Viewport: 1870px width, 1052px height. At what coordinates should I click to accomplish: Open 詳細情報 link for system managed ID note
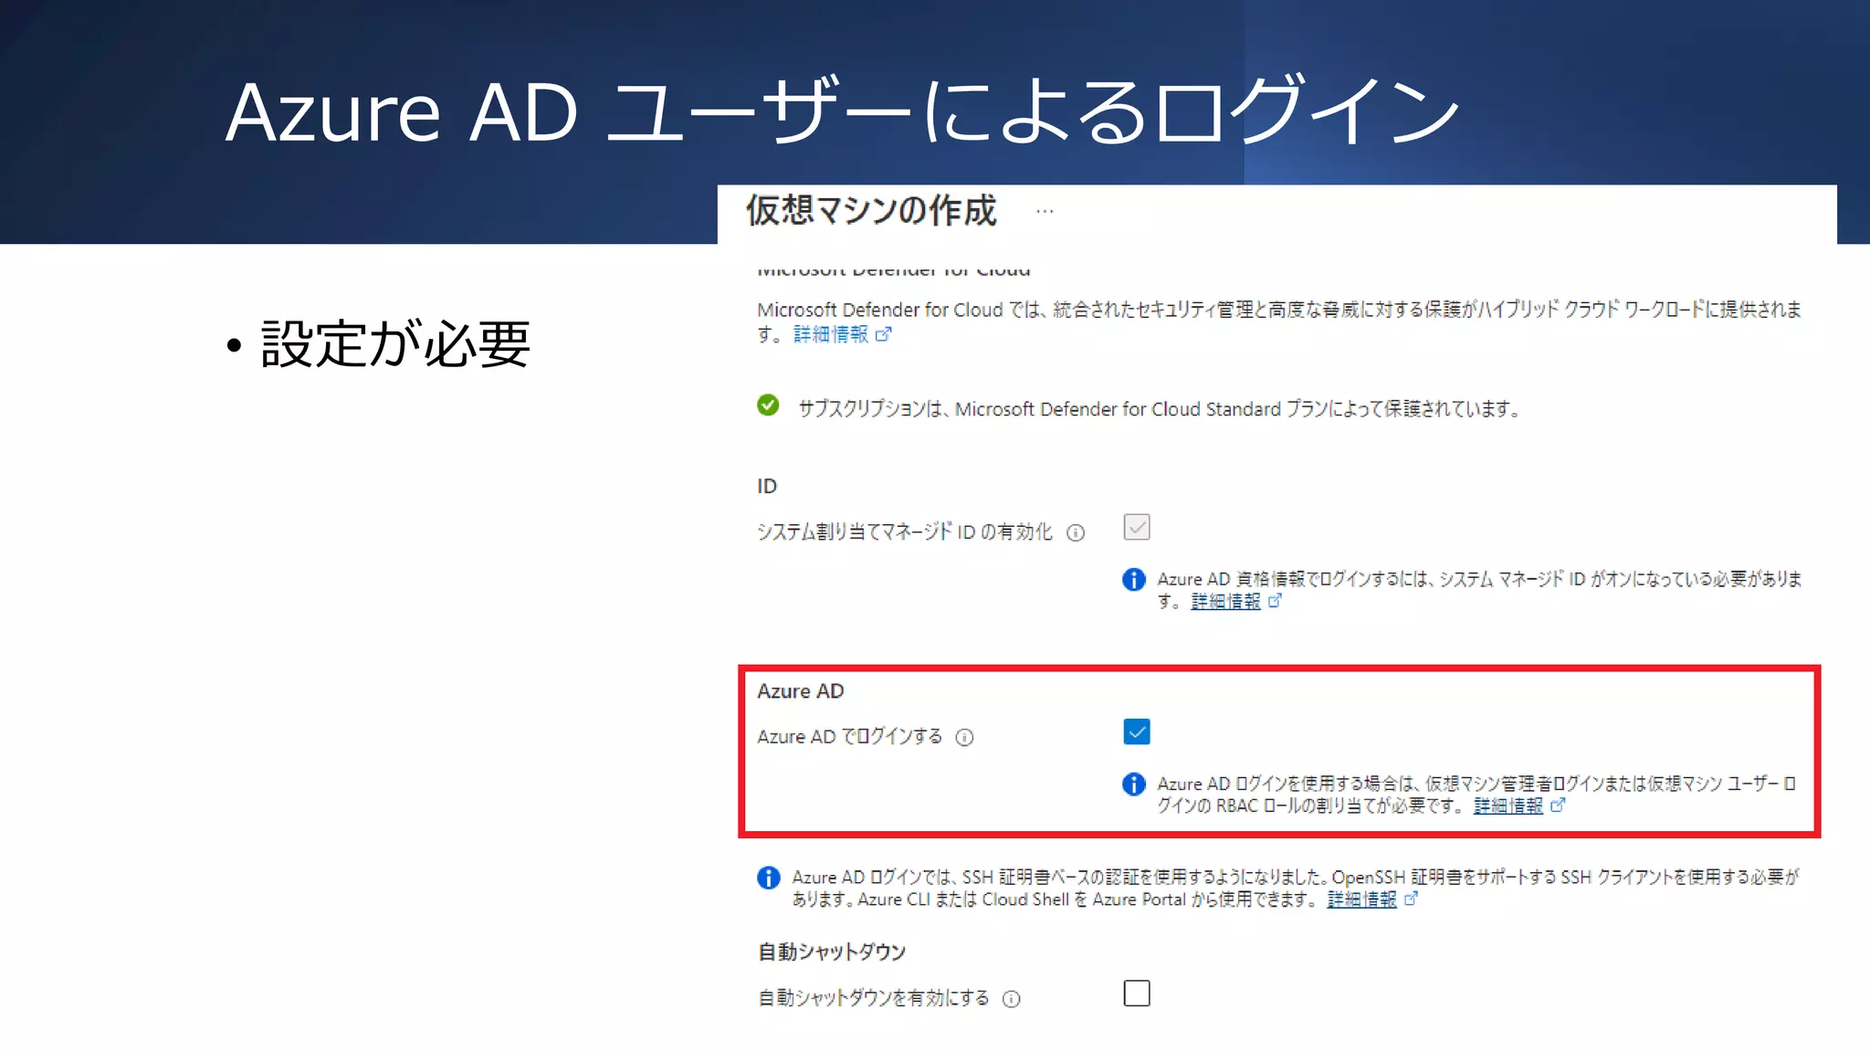tap(1225, 601)
